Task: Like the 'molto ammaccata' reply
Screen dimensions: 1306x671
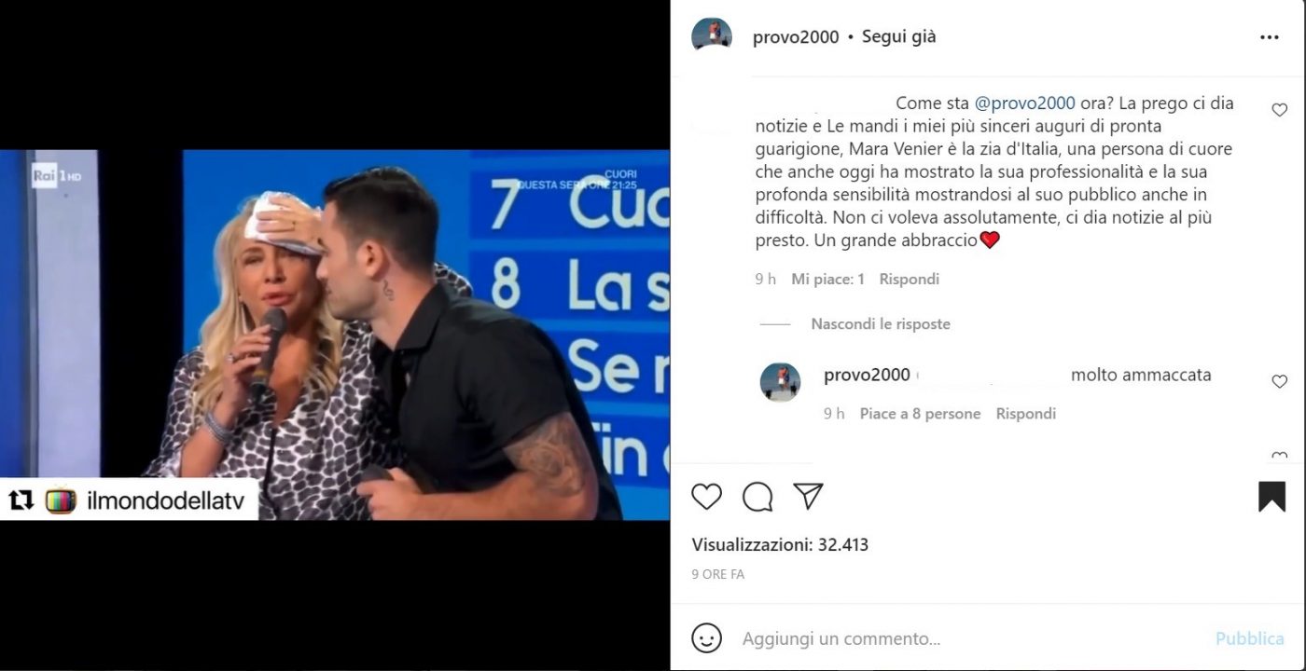Action: coord(1280,381)
